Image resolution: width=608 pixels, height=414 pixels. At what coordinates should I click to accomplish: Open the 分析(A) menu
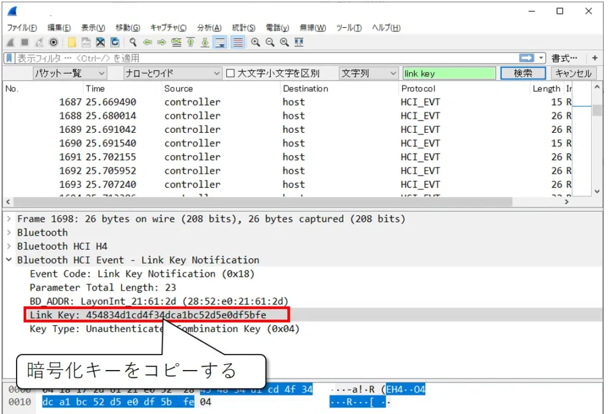click(x=209, y=28)
